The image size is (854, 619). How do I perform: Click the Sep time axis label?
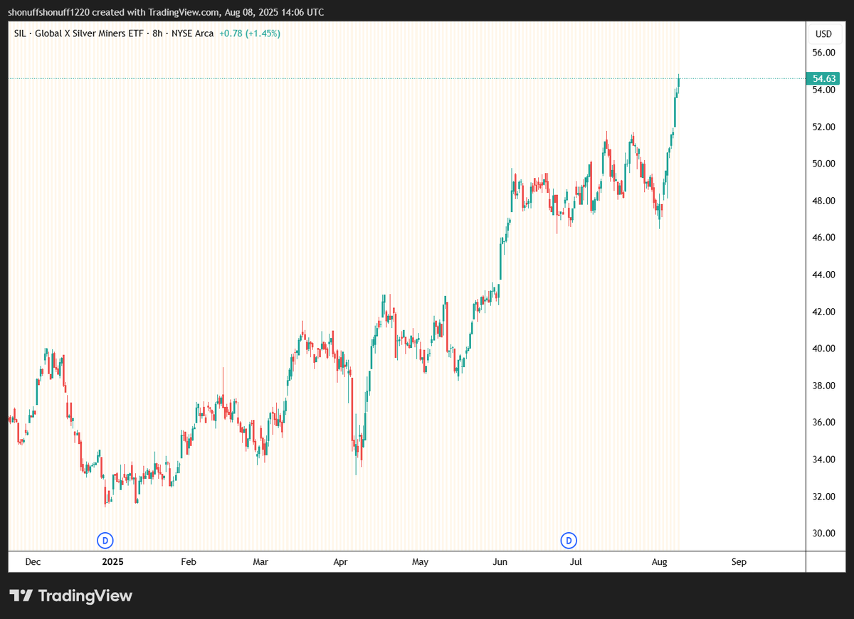[739, 562]
